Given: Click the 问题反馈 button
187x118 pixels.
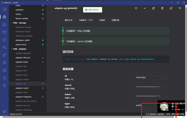Looking at the screenshot, I should click(115, 20).
